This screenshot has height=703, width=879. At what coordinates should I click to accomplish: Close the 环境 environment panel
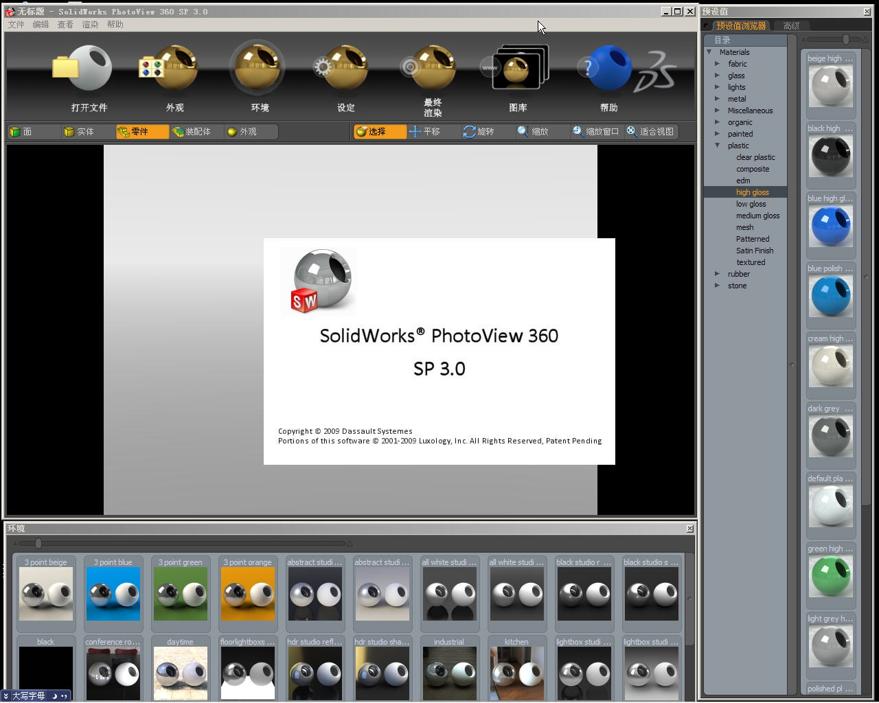click(x=690, y=528)
